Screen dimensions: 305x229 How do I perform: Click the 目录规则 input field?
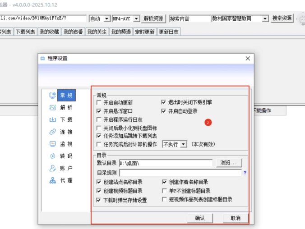coord(180,173)
